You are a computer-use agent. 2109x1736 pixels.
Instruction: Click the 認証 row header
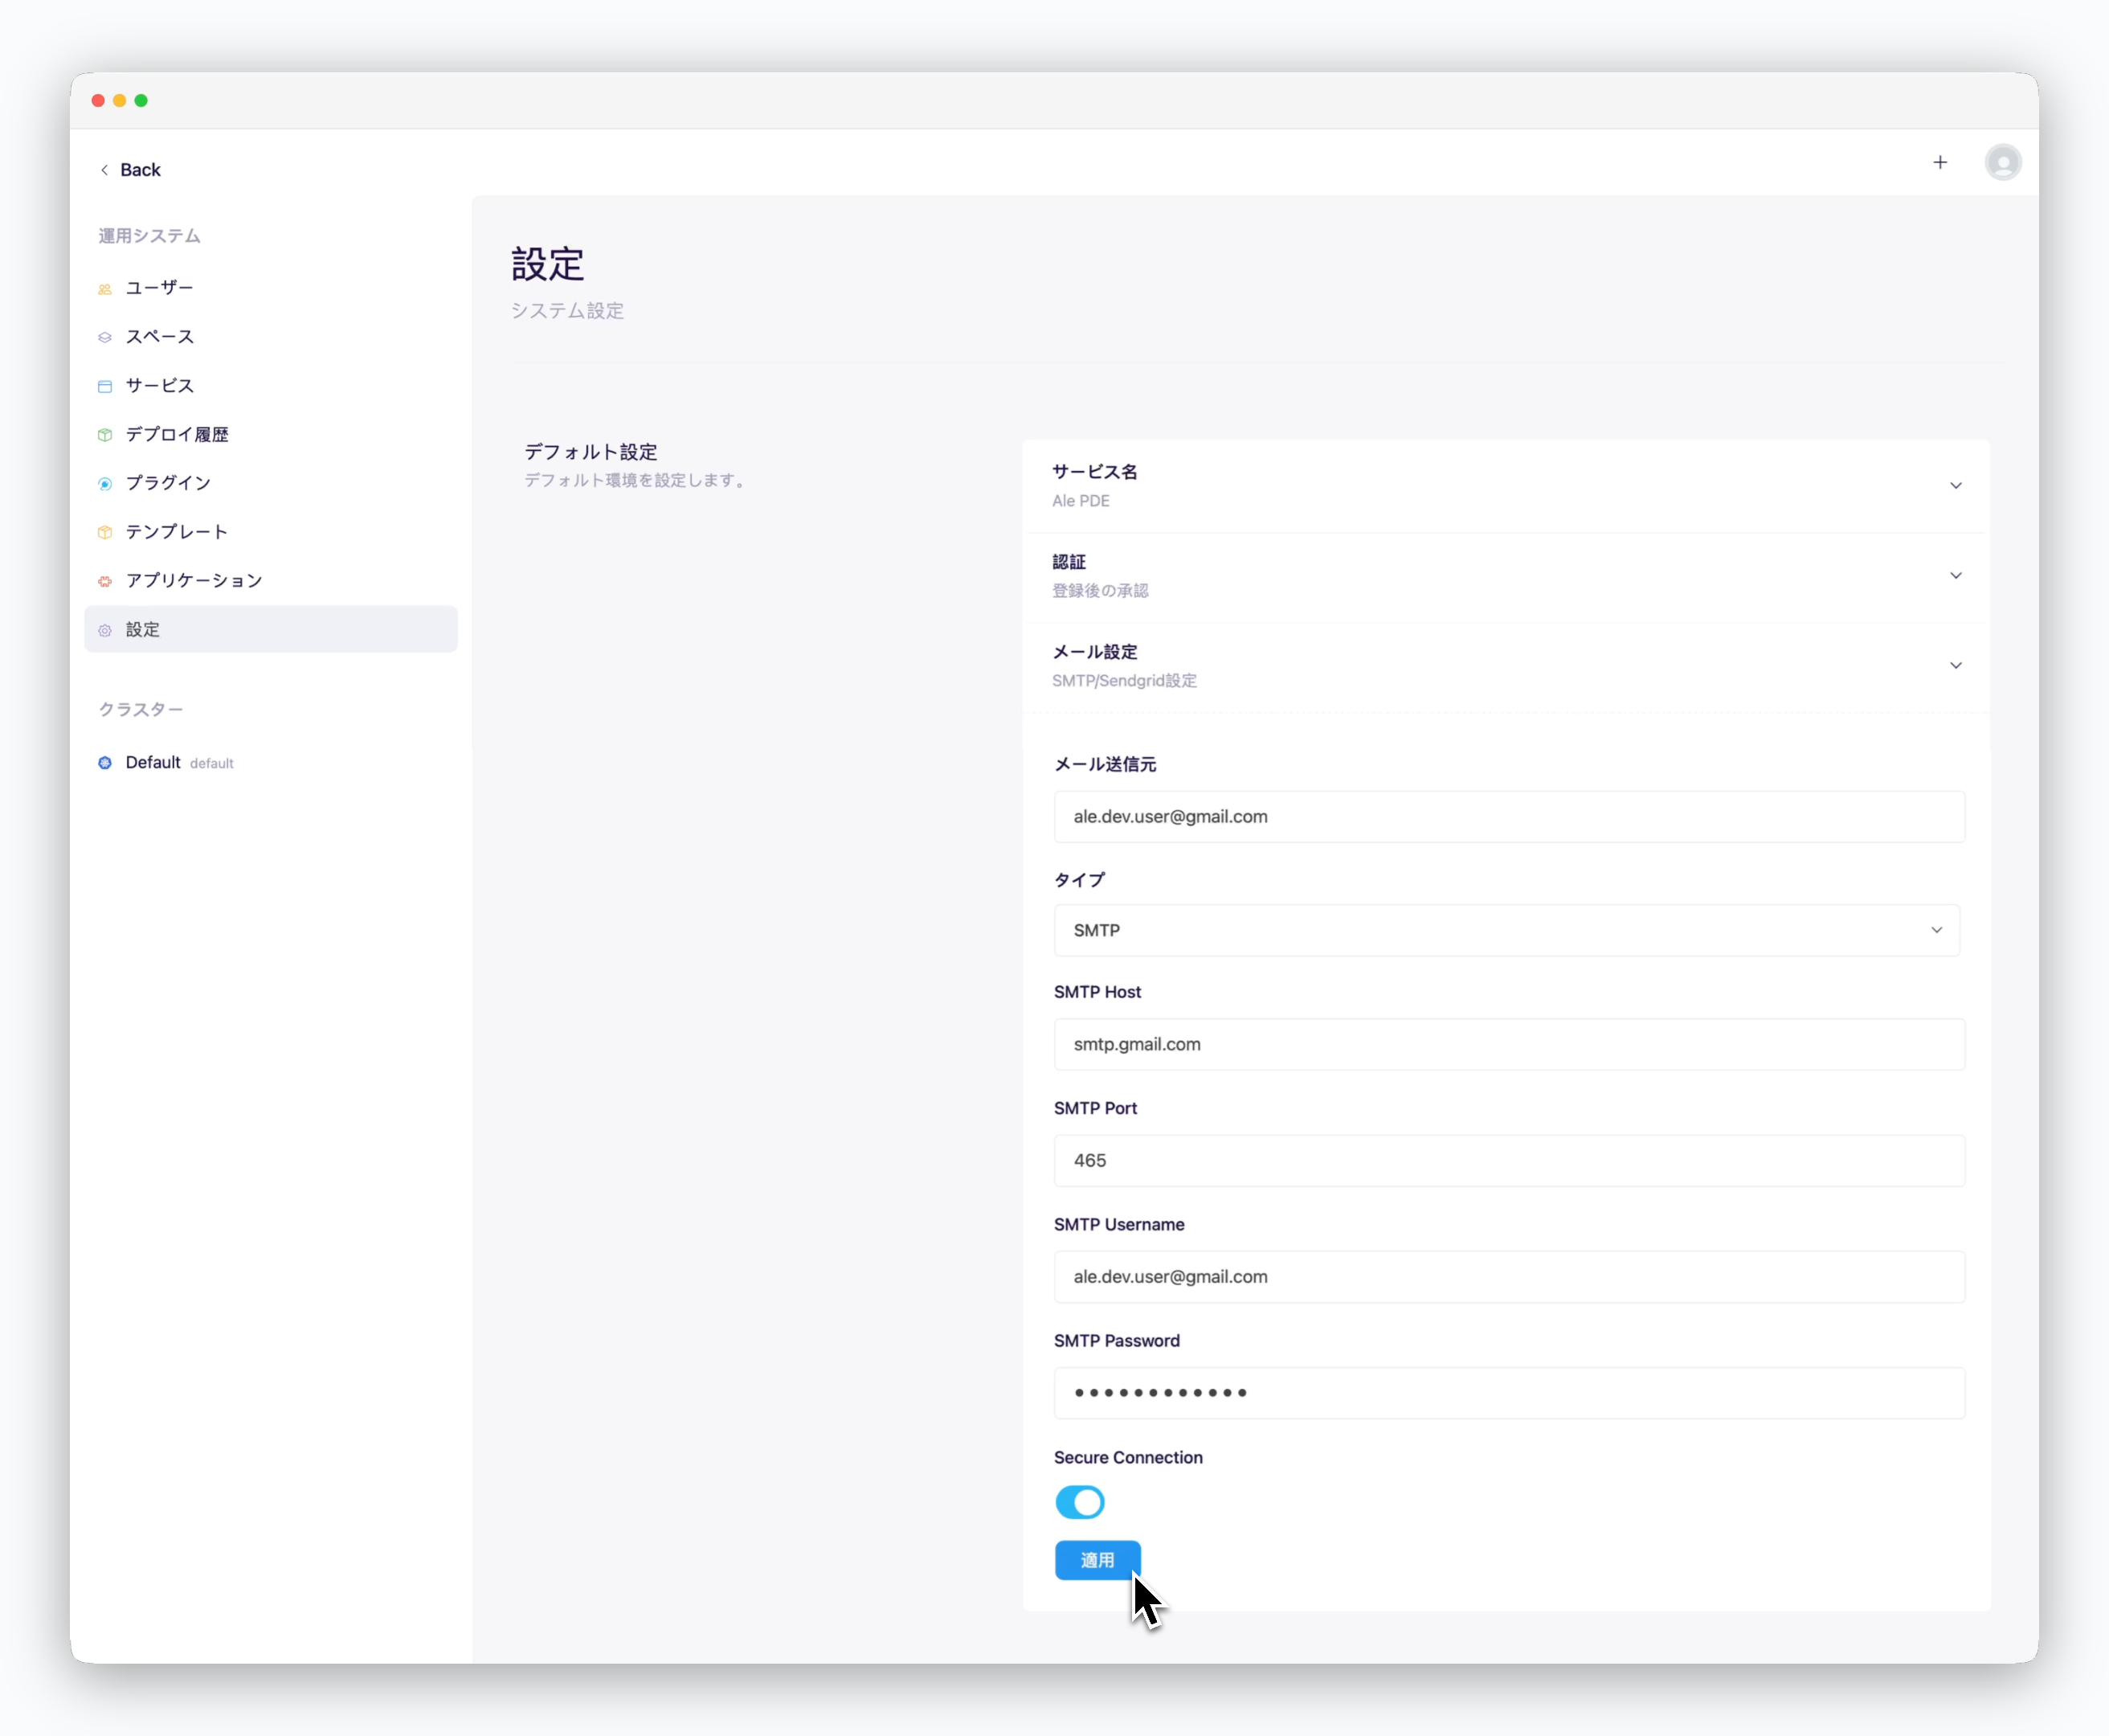(x=1506, y=577)
